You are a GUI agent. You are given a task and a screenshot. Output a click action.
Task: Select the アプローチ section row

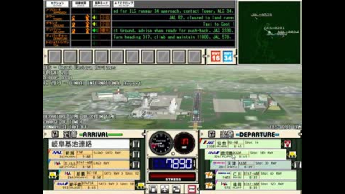pyautogui.click(x=57, y=11)
